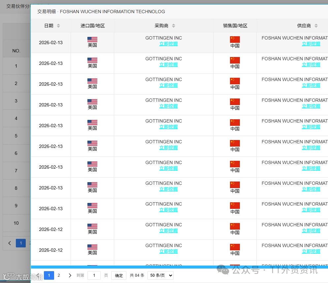This screenshot has width=328, height=283.
Task: Select row number 8 in background table
Action: click(x=16, y=188)
